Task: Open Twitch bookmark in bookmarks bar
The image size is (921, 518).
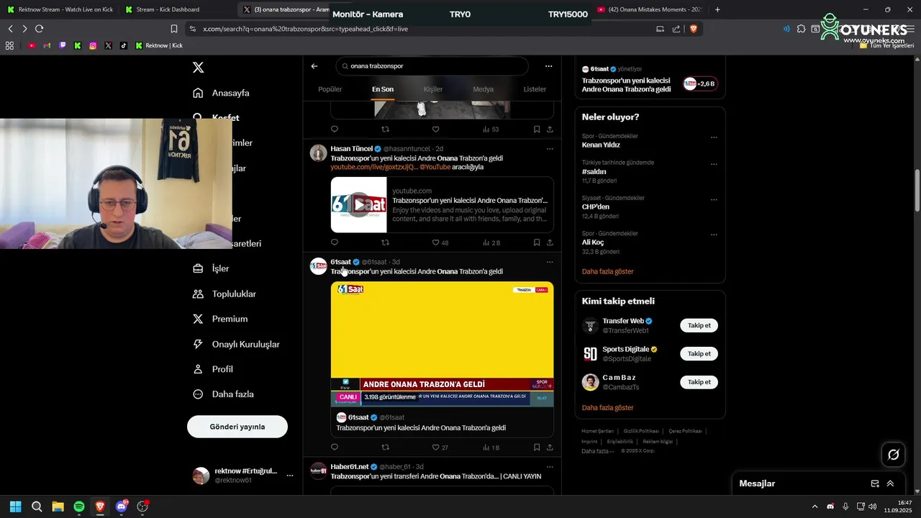Action: (62, 45)
